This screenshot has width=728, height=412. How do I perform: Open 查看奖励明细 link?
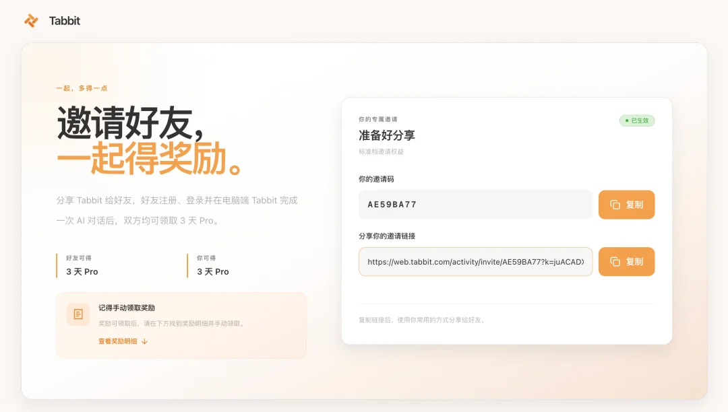coord(117,341)
